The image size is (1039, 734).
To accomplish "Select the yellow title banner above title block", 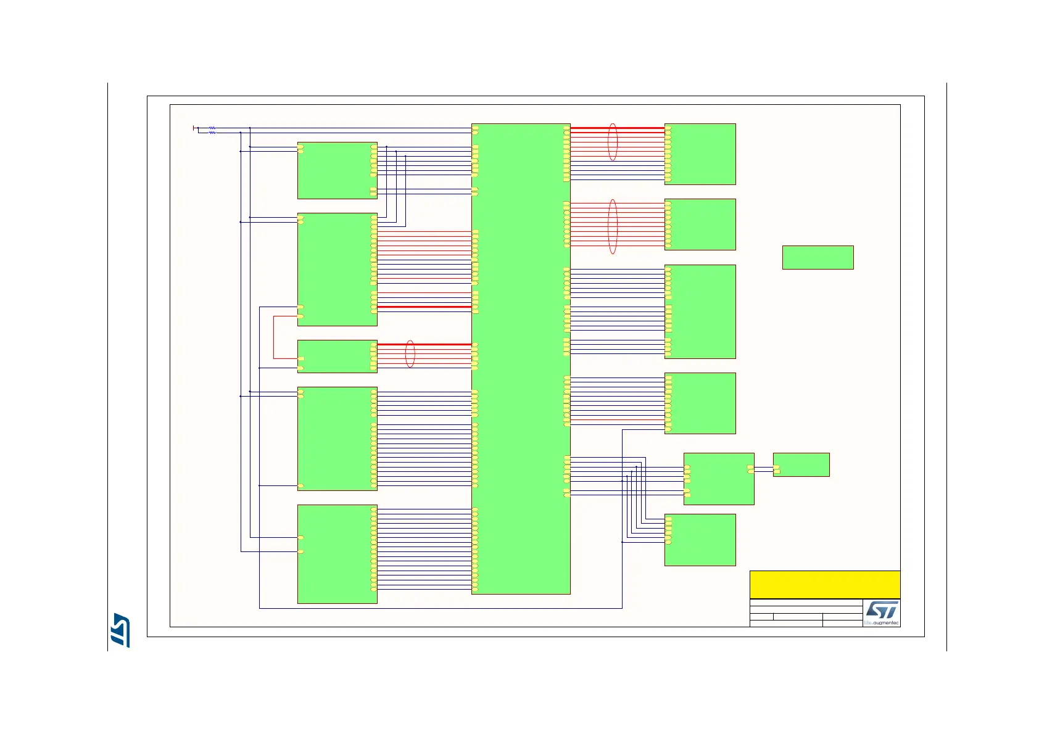I will coord(825,584).
